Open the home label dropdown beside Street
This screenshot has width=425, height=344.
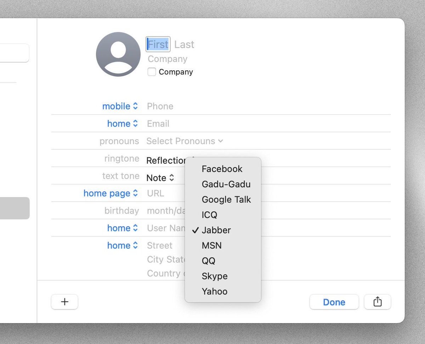pyautogui.click(x=122, y=245)
